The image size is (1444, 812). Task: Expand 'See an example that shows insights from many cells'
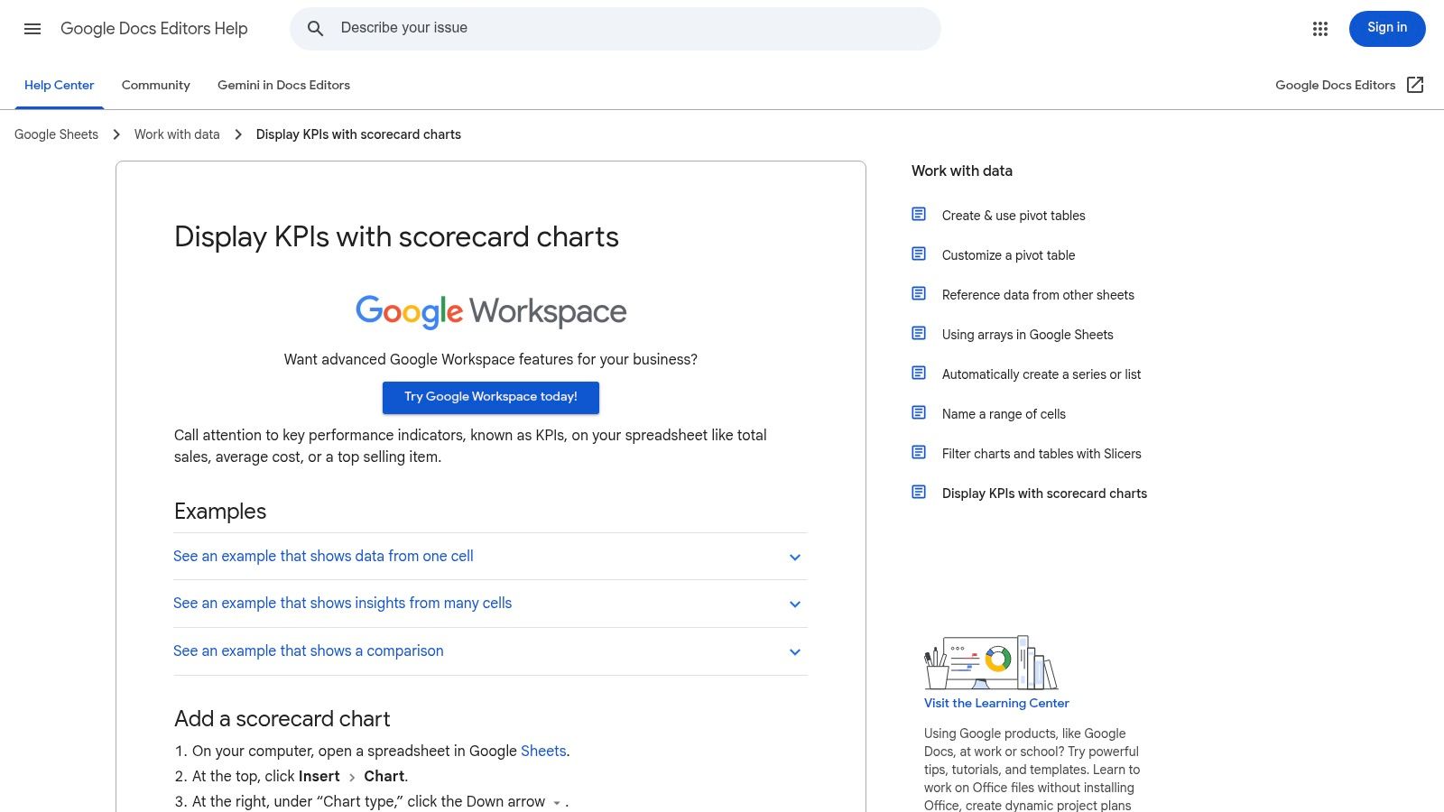point(490,604)
